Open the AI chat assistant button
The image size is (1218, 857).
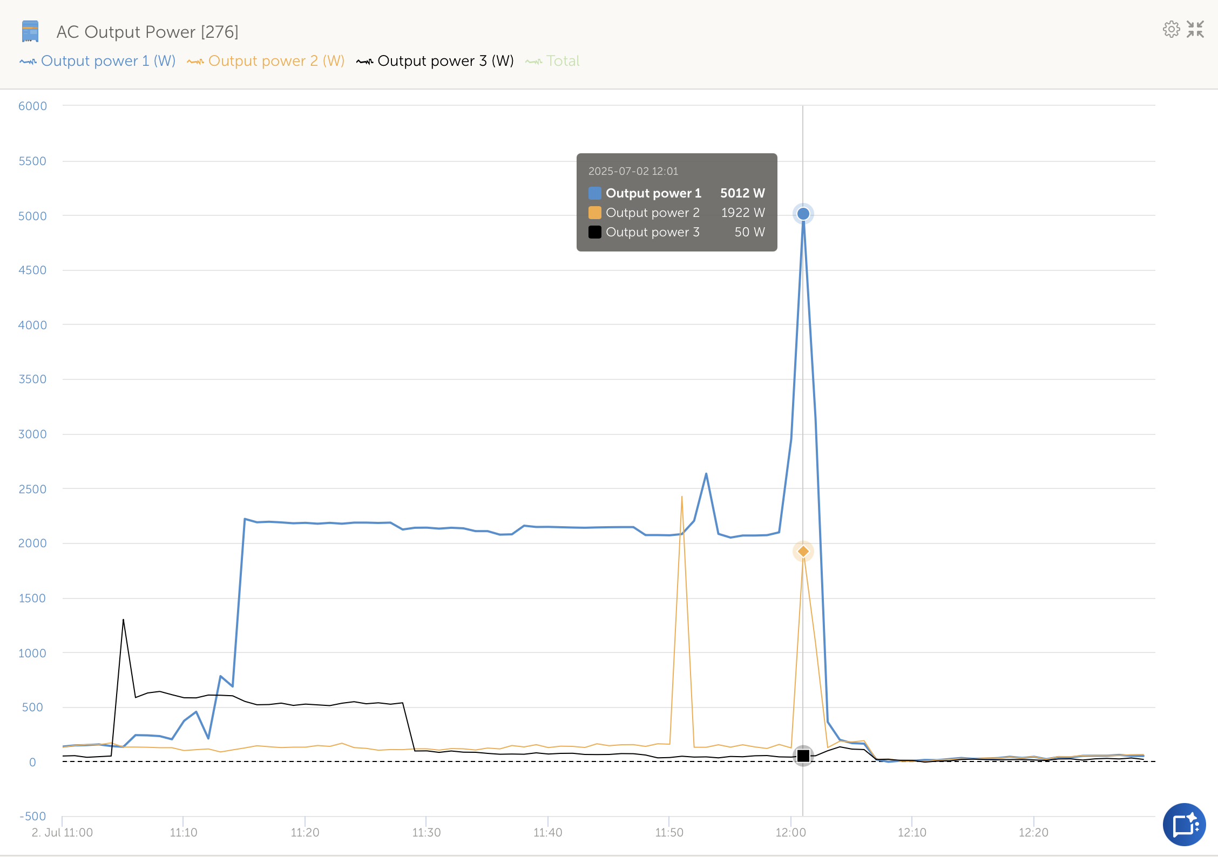[1184, 824]
